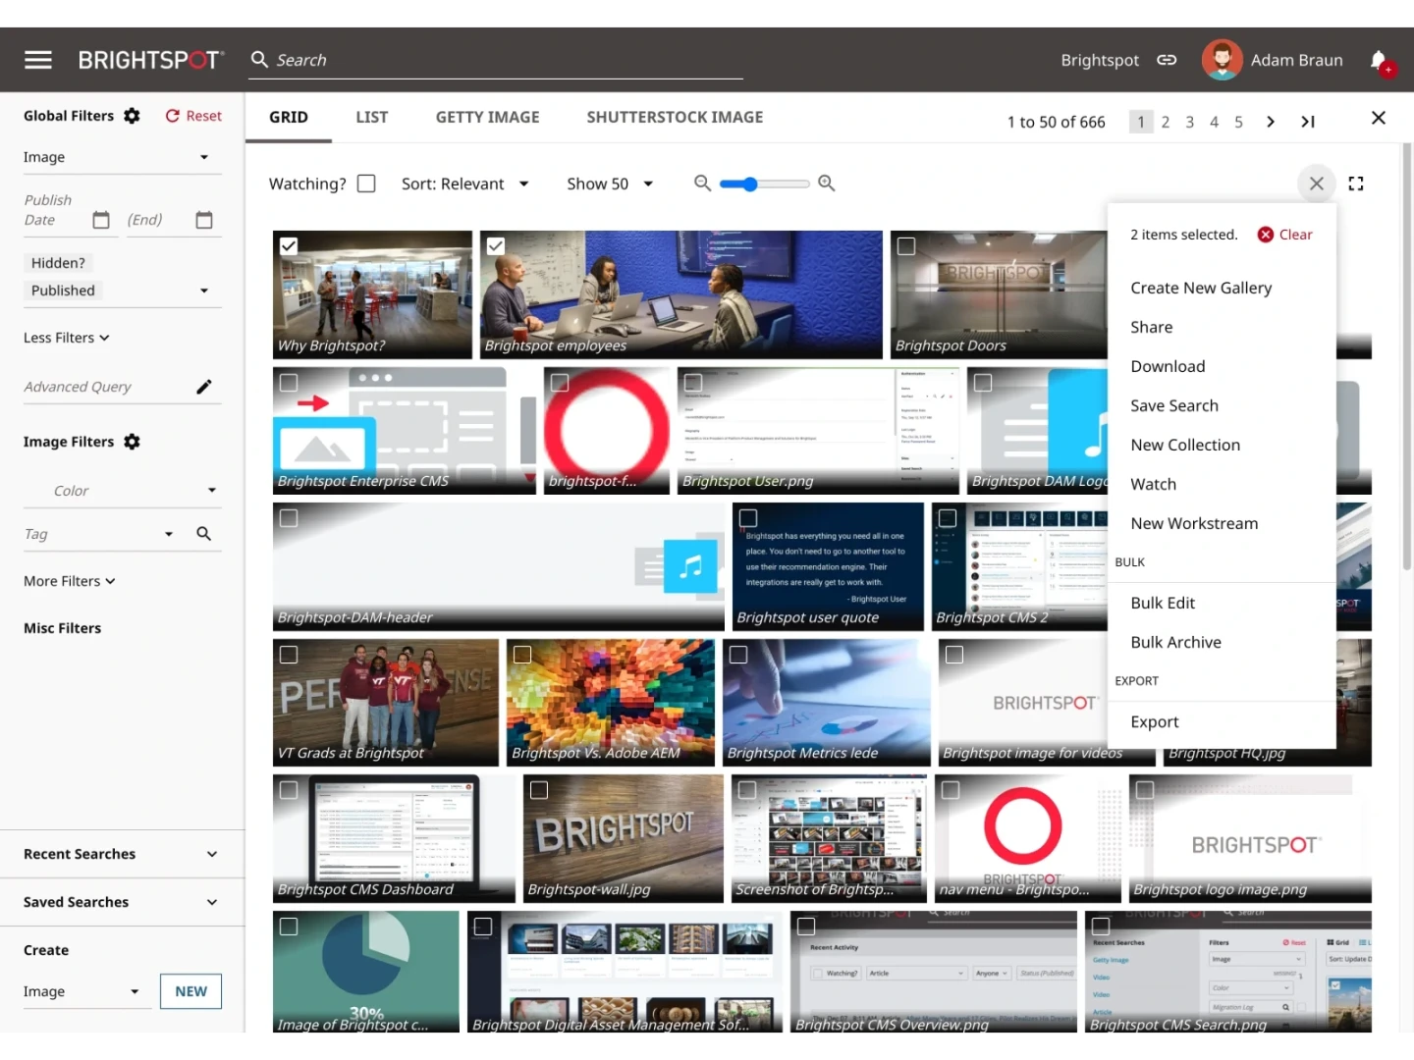Open the Image Filters gear settings

(132, 442)
